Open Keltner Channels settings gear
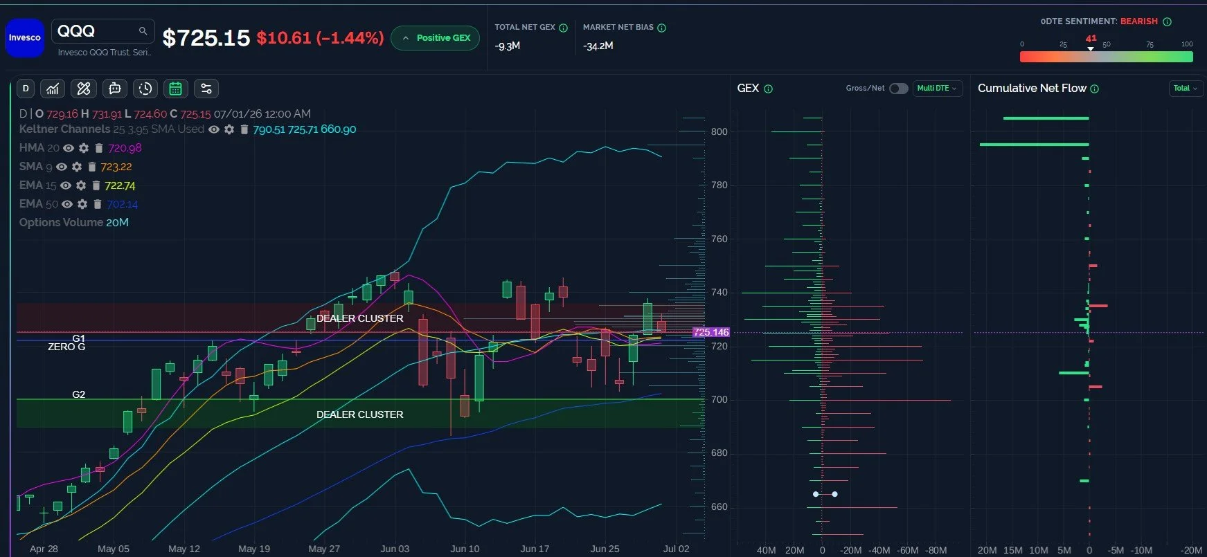 coord(229,129)
